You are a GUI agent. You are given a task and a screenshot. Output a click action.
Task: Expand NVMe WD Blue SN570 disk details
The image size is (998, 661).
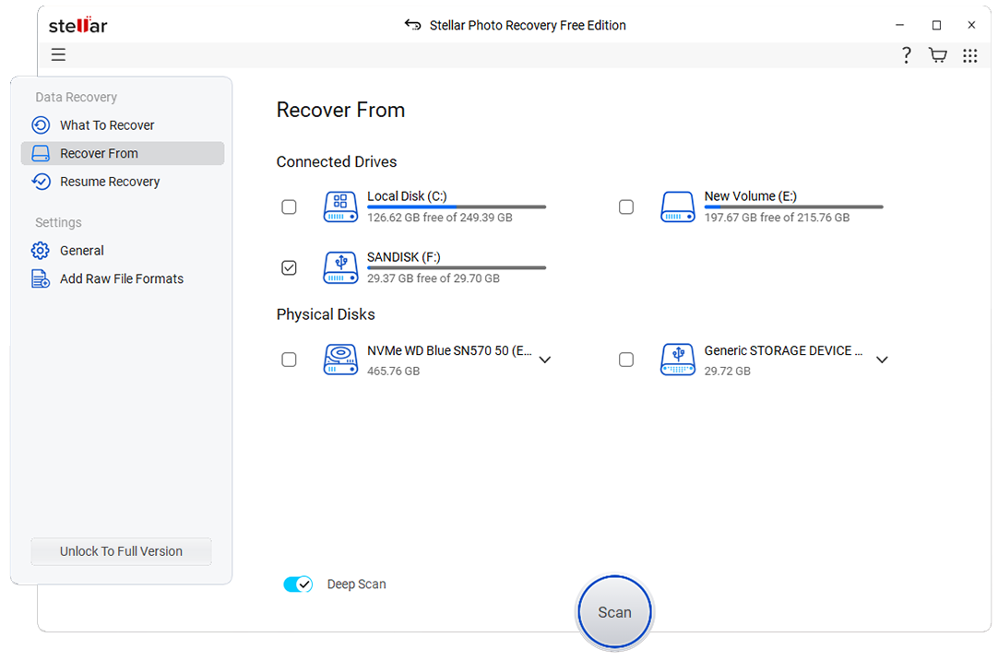(545, 360)
